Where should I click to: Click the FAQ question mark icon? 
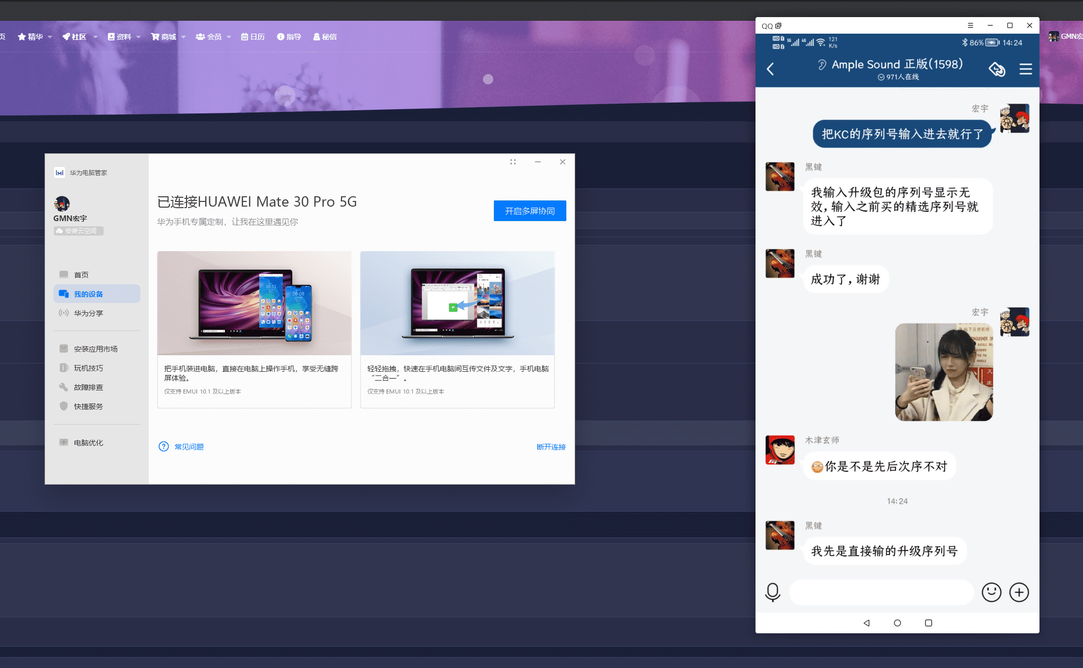coord(164,446)
